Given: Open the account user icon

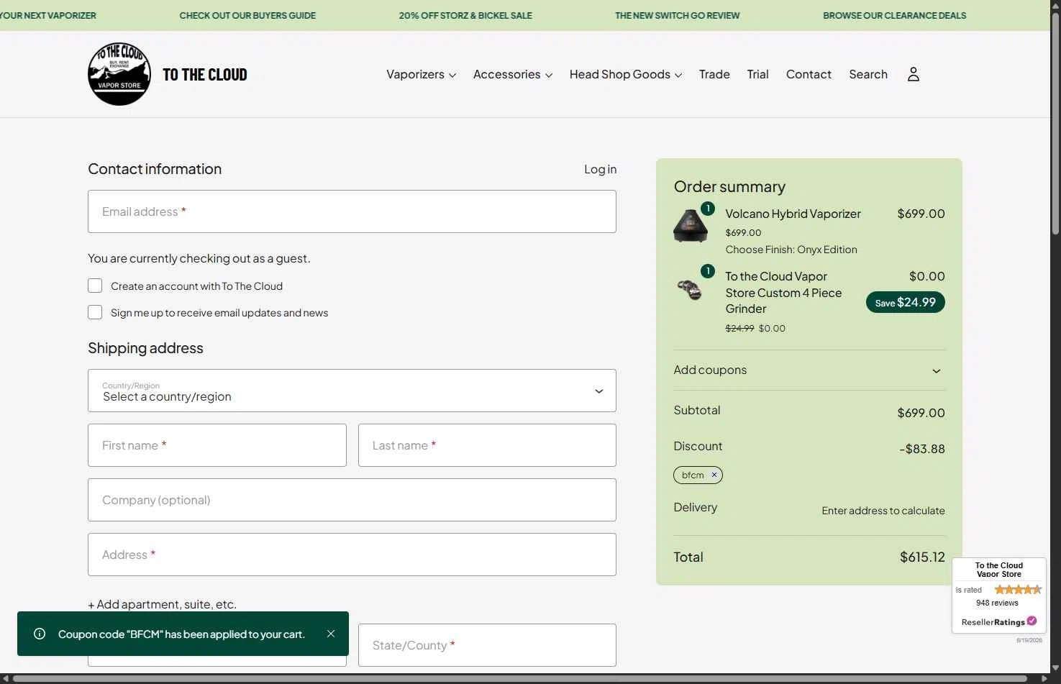Looking at the screenshot, I should 913,74.
